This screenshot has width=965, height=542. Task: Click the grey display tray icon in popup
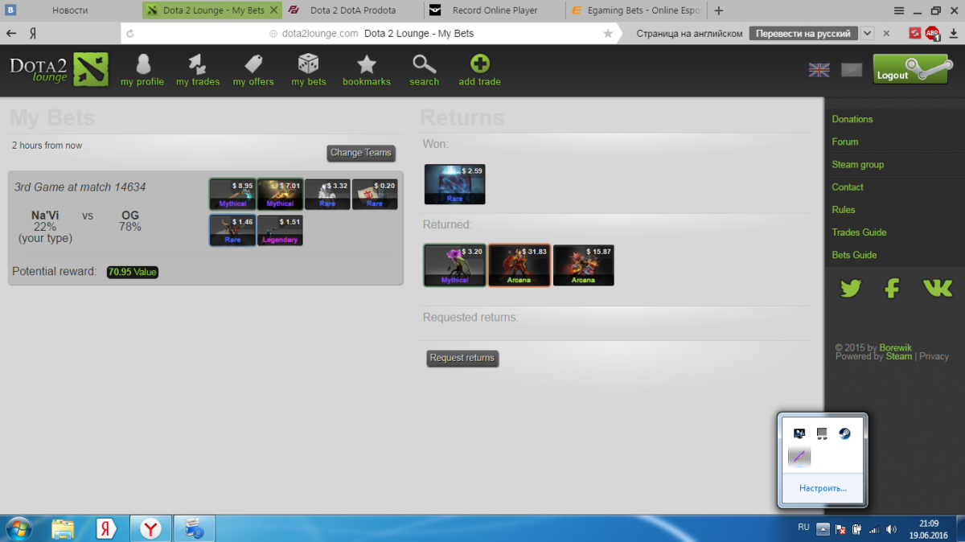(822, 433)
